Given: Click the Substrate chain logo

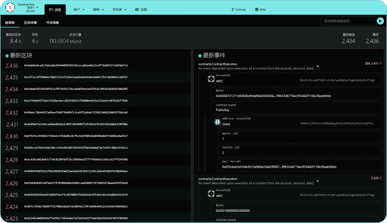Looking at the screenshot, I should (x=10, y=8).
